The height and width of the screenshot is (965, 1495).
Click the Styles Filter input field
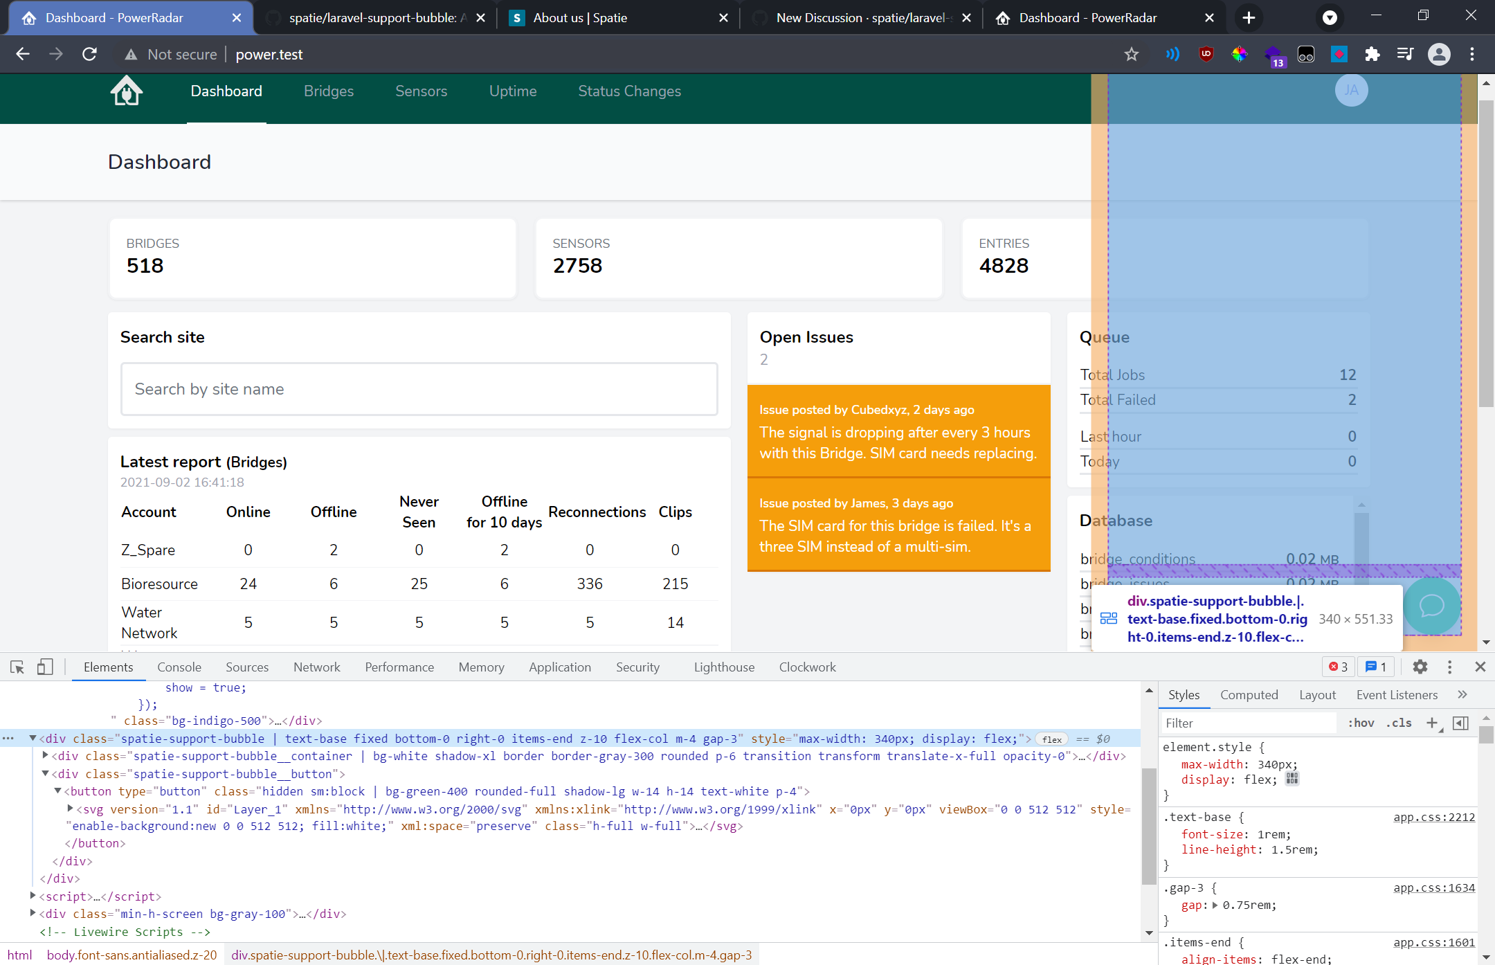[x=1248, y=723]
